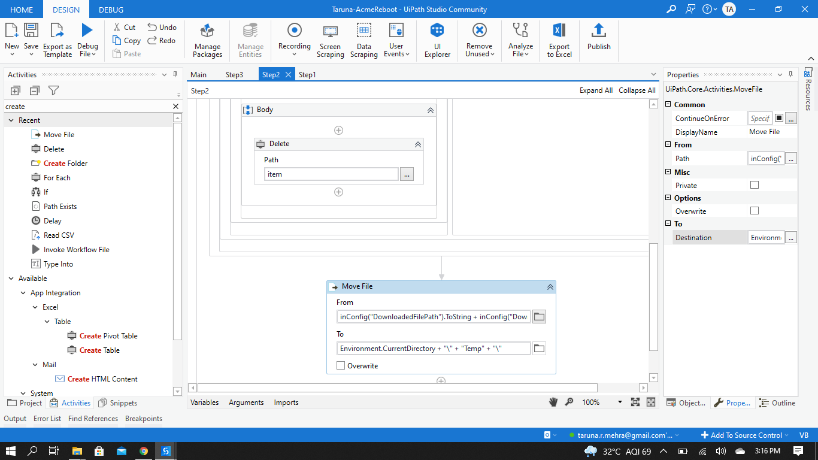
Task: Open the zoom percentage dropdown
Action: click(620, 402)
